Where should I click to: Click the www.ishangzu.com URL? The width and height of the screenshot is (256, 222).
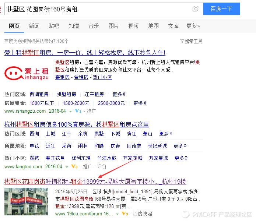pos(25,111)
